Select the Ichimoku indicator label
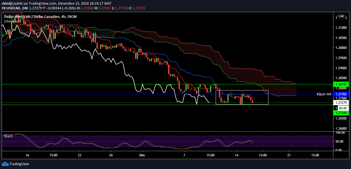351x169 pixels. pyautogui.click(x=11, y=21)
